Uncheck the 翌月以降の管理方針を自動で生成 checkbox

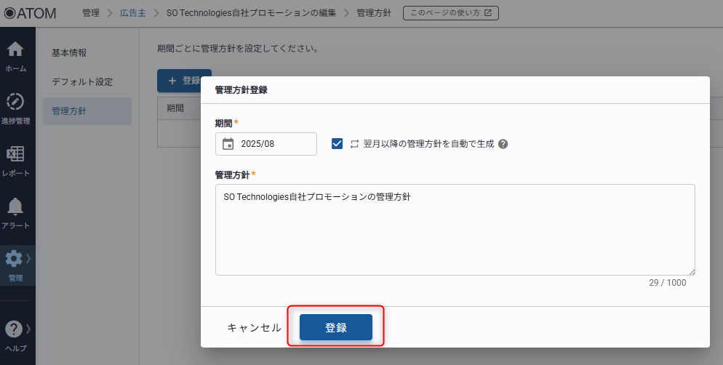pos(337,144)
